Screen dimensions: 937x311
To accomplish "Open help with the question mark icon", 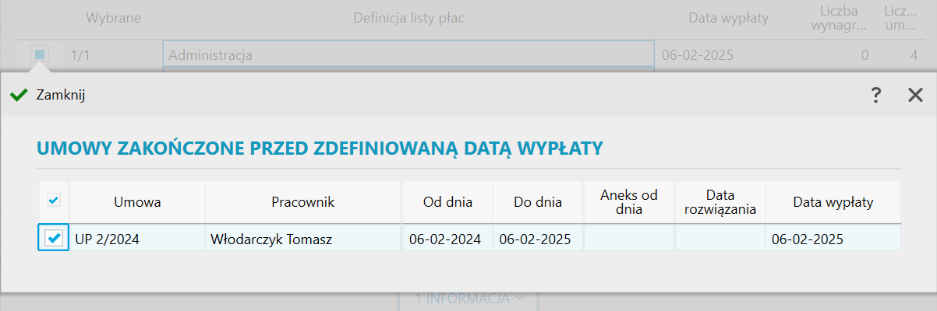I will 876,95.
